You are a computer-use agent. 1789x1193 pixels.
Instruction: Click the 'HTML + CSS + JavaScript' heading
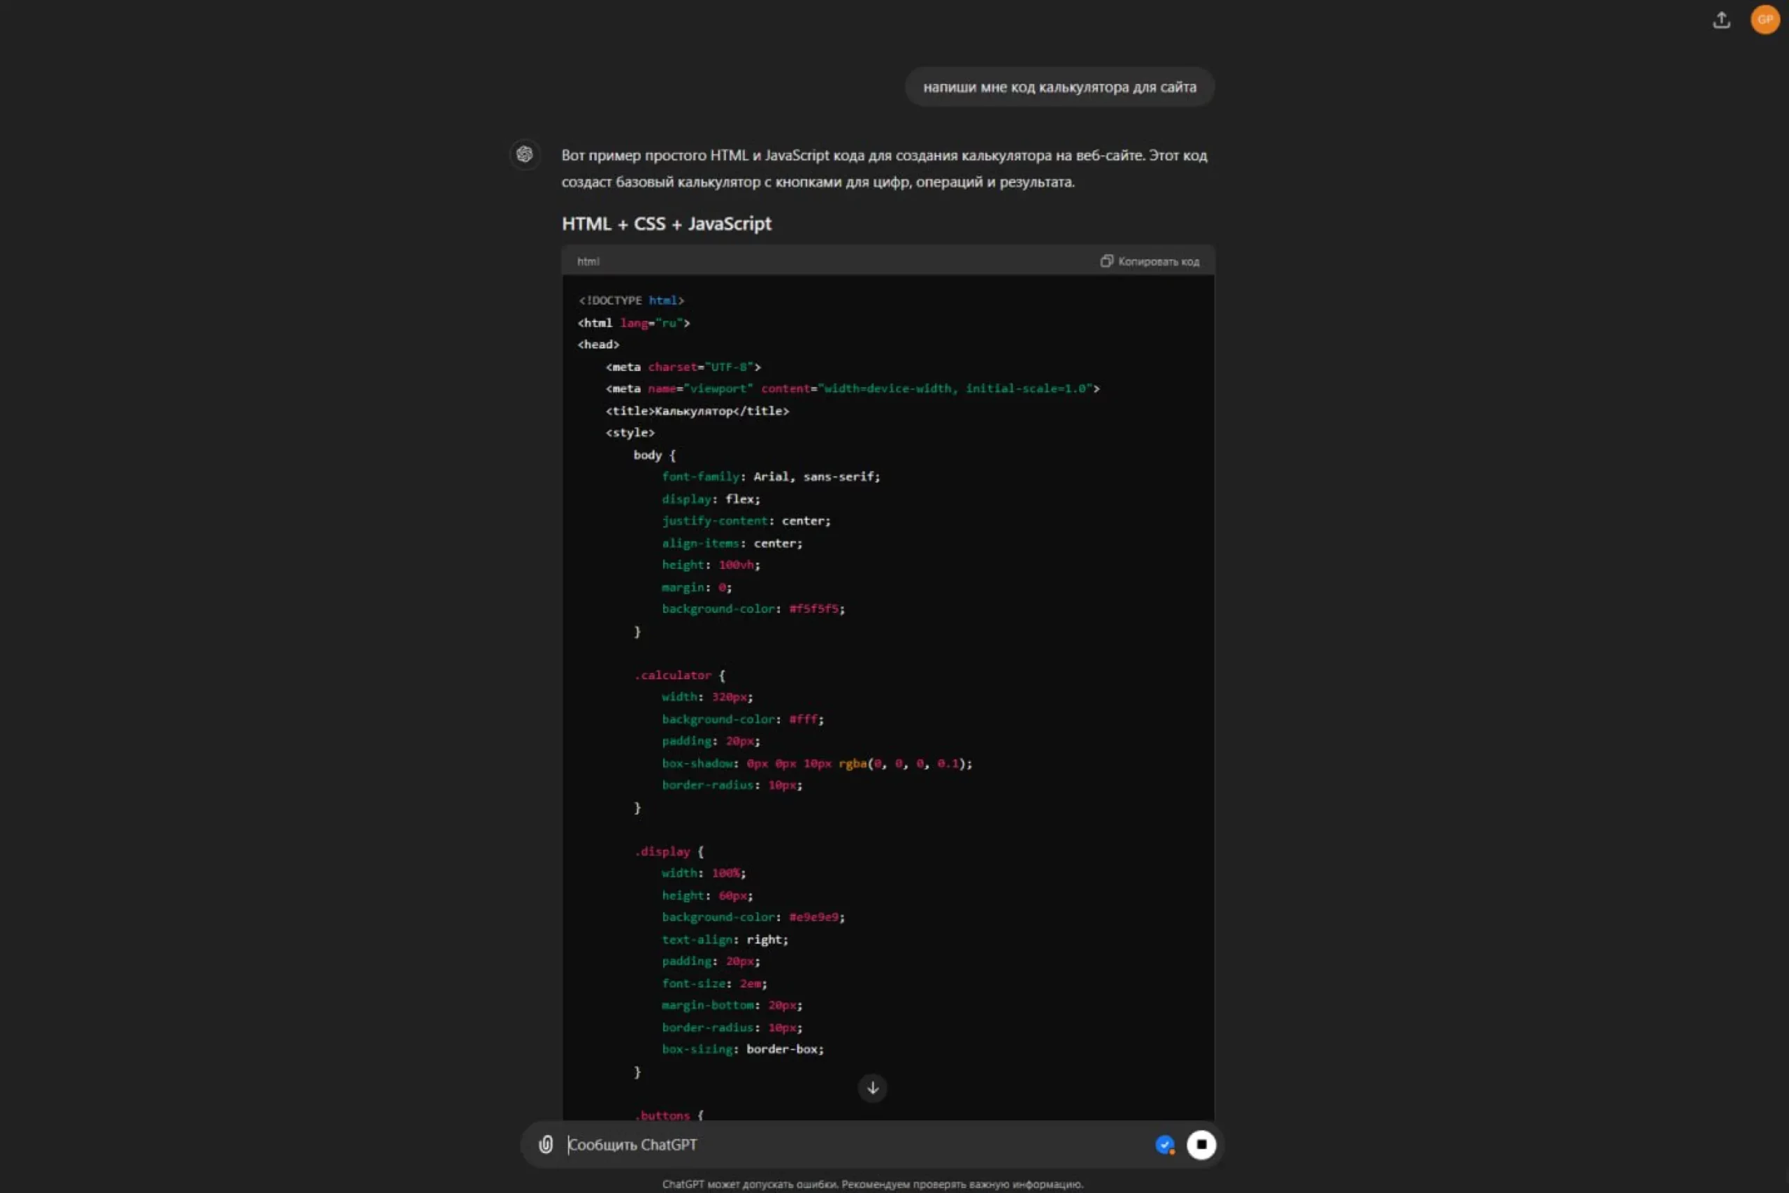coord(666,224)
